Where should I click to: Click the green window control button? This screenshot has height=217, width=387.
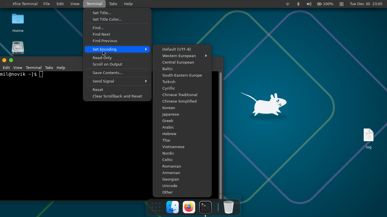click(11, 60)
